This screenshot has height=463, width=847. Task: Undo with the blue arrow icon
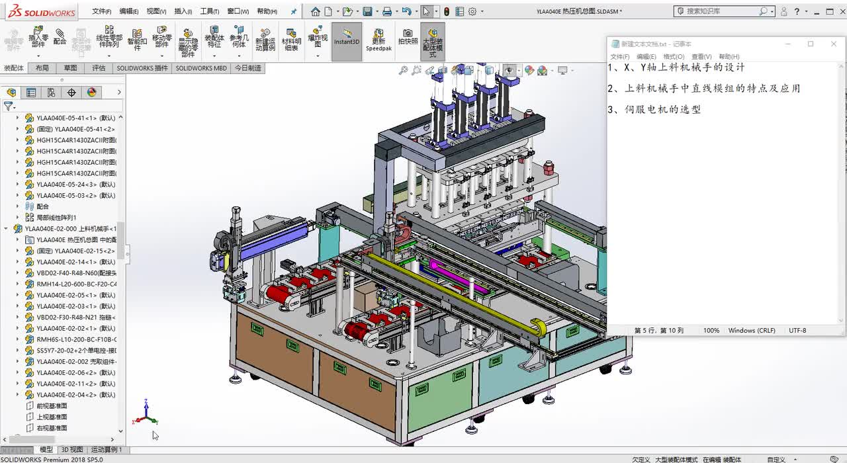pyautogui.click(x=406, y=11)
